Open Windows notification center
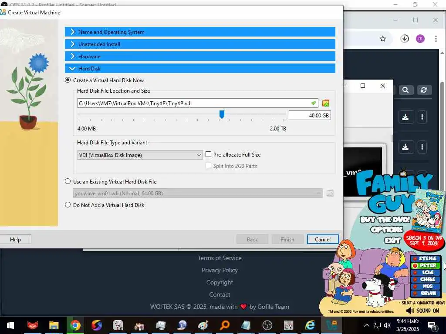 click(x=432, y=325)
